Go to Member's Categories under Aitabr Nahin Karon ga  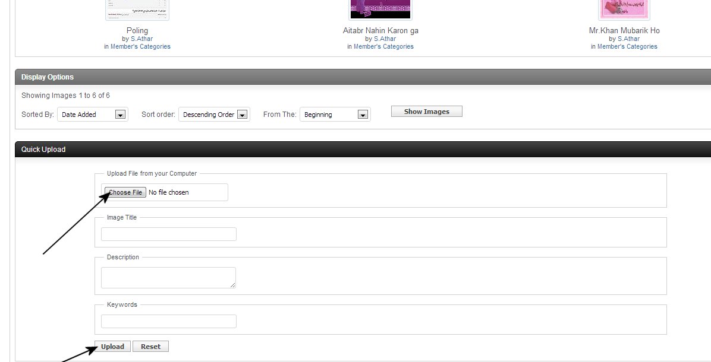(383, 47)
